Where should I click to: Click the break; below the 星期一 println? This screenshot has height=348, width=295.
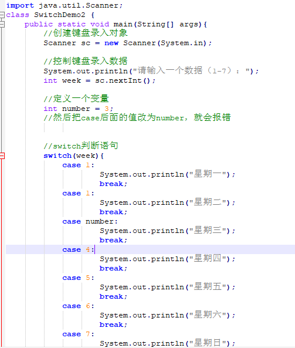[x=113, y=184]
